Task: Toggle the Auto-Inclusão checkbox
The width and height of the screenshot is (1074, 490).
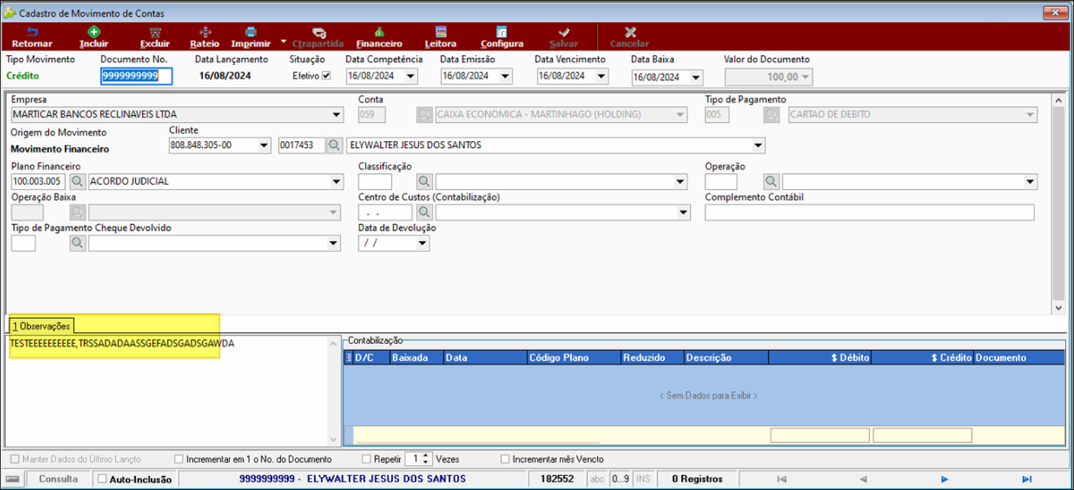Action: click(x=102, y=479)
